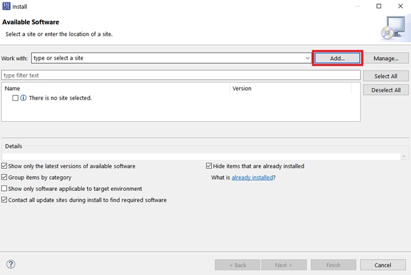Open the Manage... sites button

coord(386,58)
